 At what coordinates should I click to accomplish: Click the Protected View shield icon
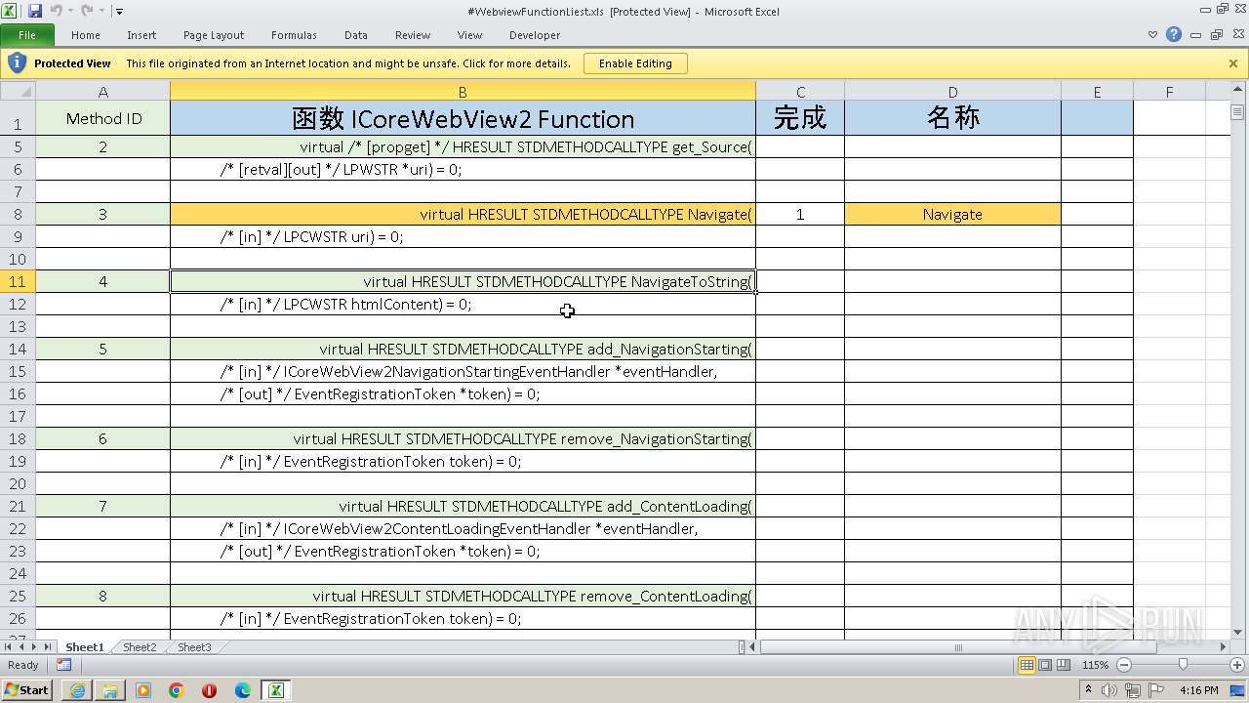(17, 63)
